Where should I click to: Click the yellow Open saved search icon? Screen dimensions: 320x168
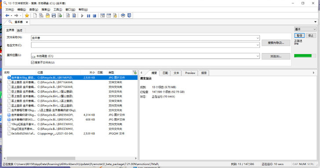pyautogui.click(x=47, y=15)
